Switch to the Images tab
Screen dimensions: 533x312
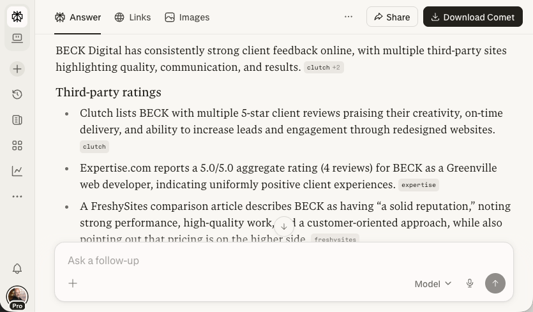click(x=187, y=17)
